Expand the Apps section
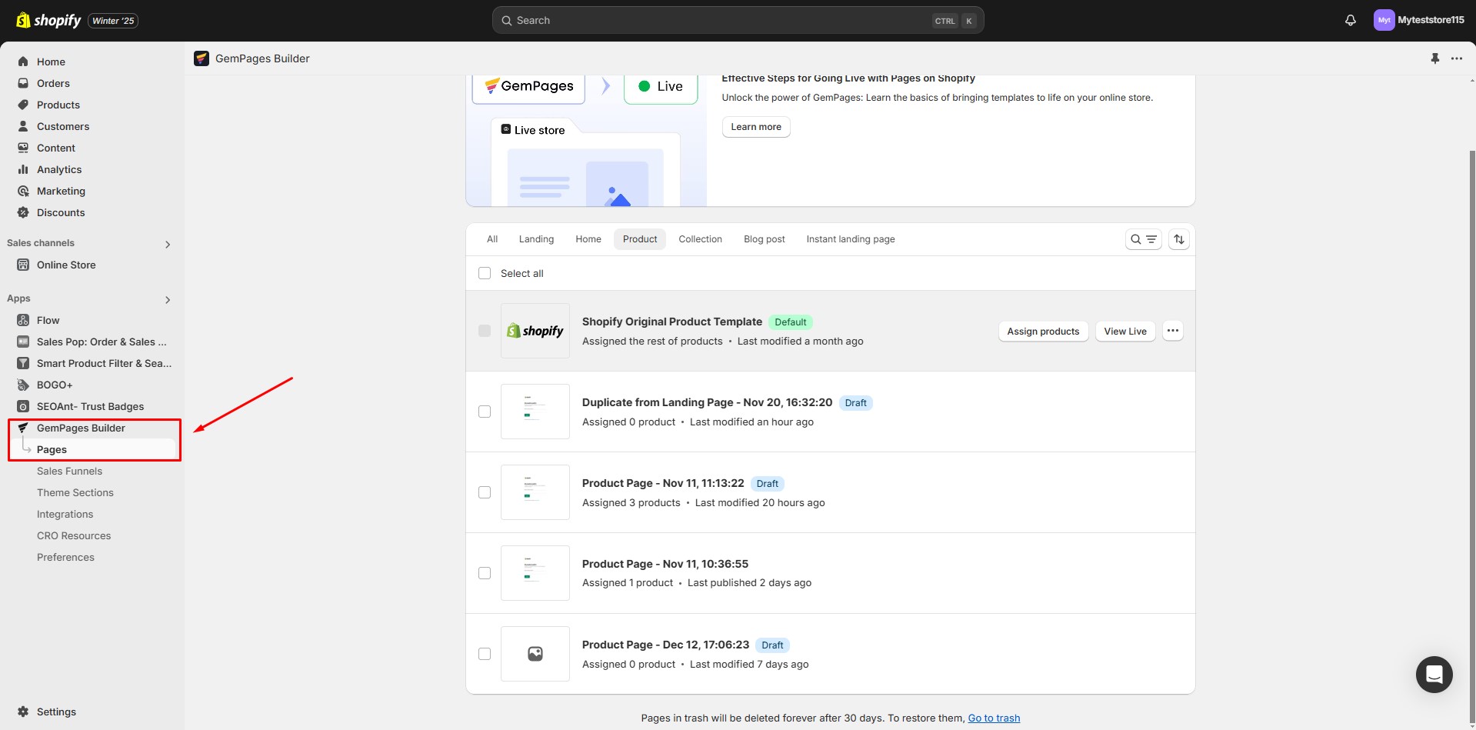This screenshot has height=730, width=1476. coord(167,299)
